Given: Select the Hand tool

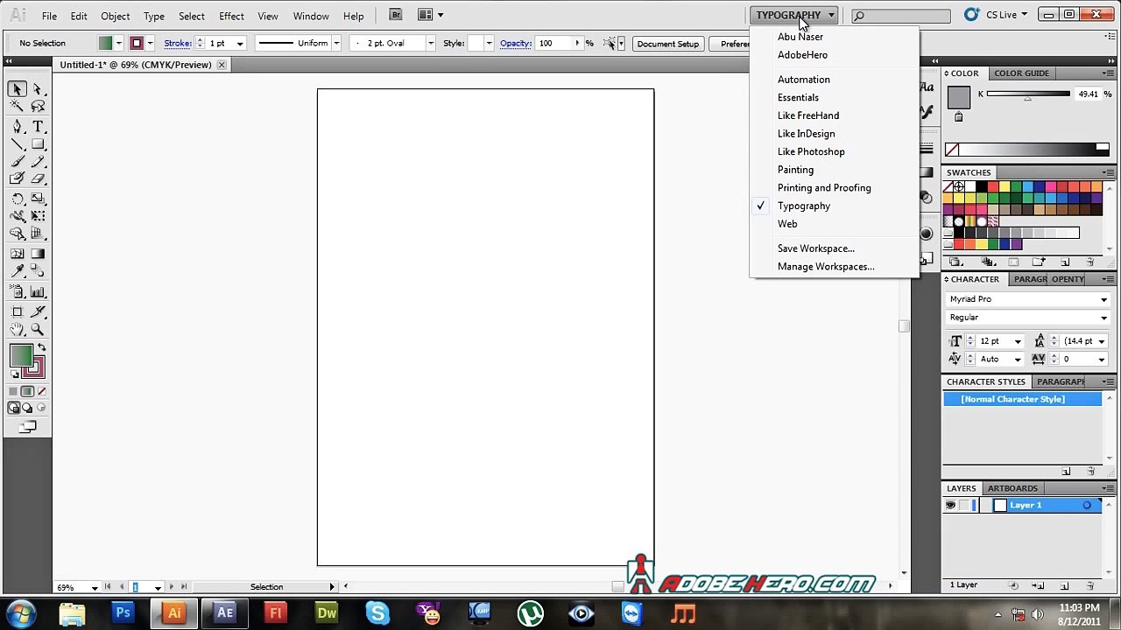Looking at the screenshot, I should pos(18,330).
